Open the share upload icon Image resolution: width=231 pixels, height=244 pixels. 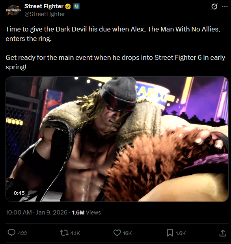point(223,233)
